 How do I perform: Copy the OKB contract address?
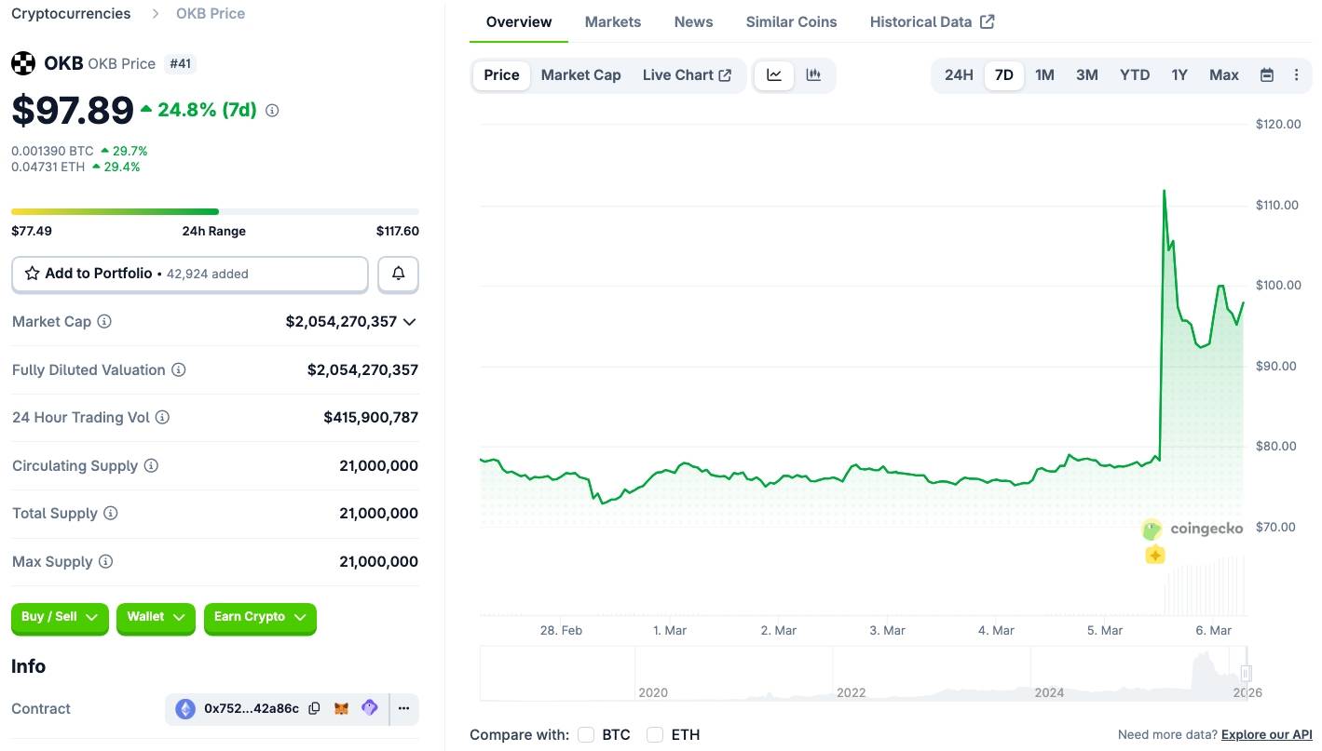coord(314,708)
